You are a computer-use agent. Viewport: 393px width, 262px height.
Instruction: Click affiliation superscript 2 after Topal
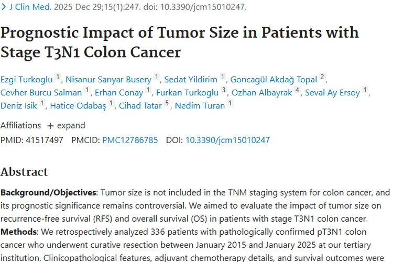(322, 78)
